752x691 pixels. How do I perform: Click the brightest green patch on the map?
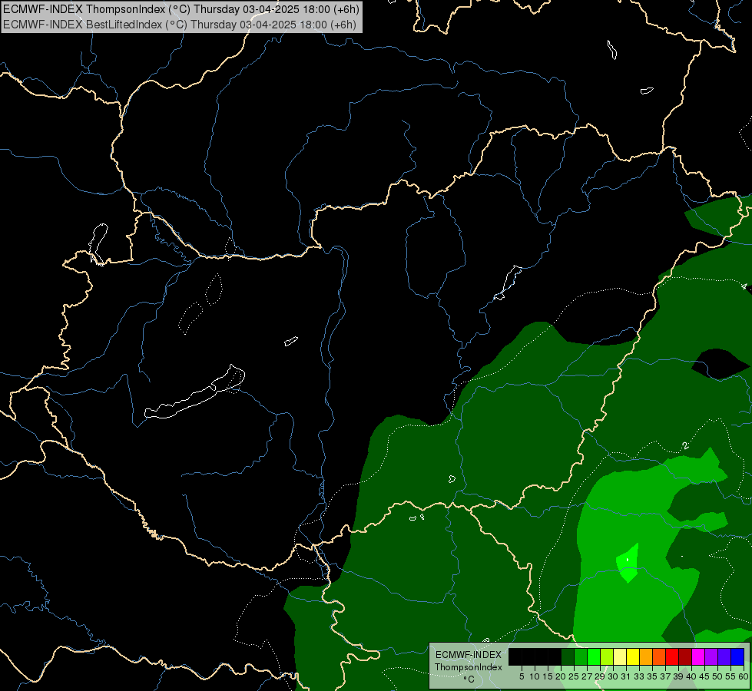click(x=628, y=563)
